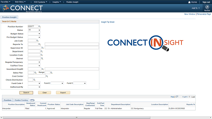Expand the Pre Budget Status dropdown

(34, 37)
